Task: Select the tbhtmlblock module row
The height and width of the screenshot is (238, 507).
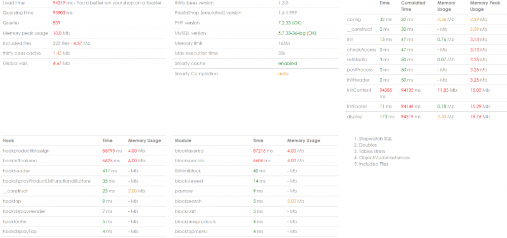Action: pyautogui.click(x=187, y=171)
